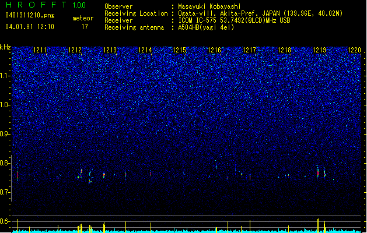Click the Observer field label

pos(118,6)
